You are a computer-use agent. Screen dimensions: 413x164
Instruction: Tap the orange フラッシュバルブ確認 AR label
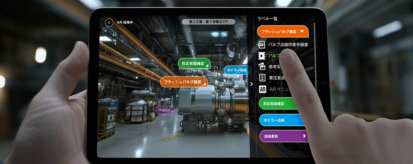(184, 82)
